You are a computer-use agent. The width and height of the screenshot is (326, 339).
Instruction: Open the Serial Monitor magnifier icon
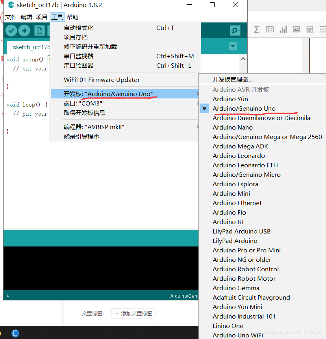tap(235, 30)
